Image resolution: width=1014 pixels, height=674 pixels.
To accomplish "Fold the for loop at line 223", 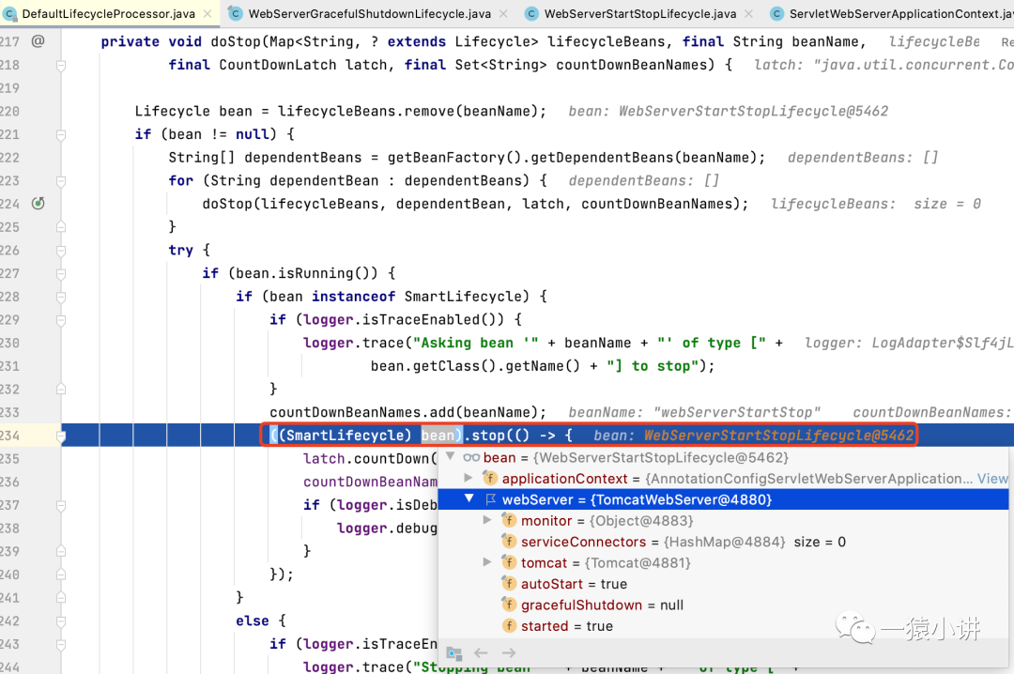I will [x=61, y=180].
